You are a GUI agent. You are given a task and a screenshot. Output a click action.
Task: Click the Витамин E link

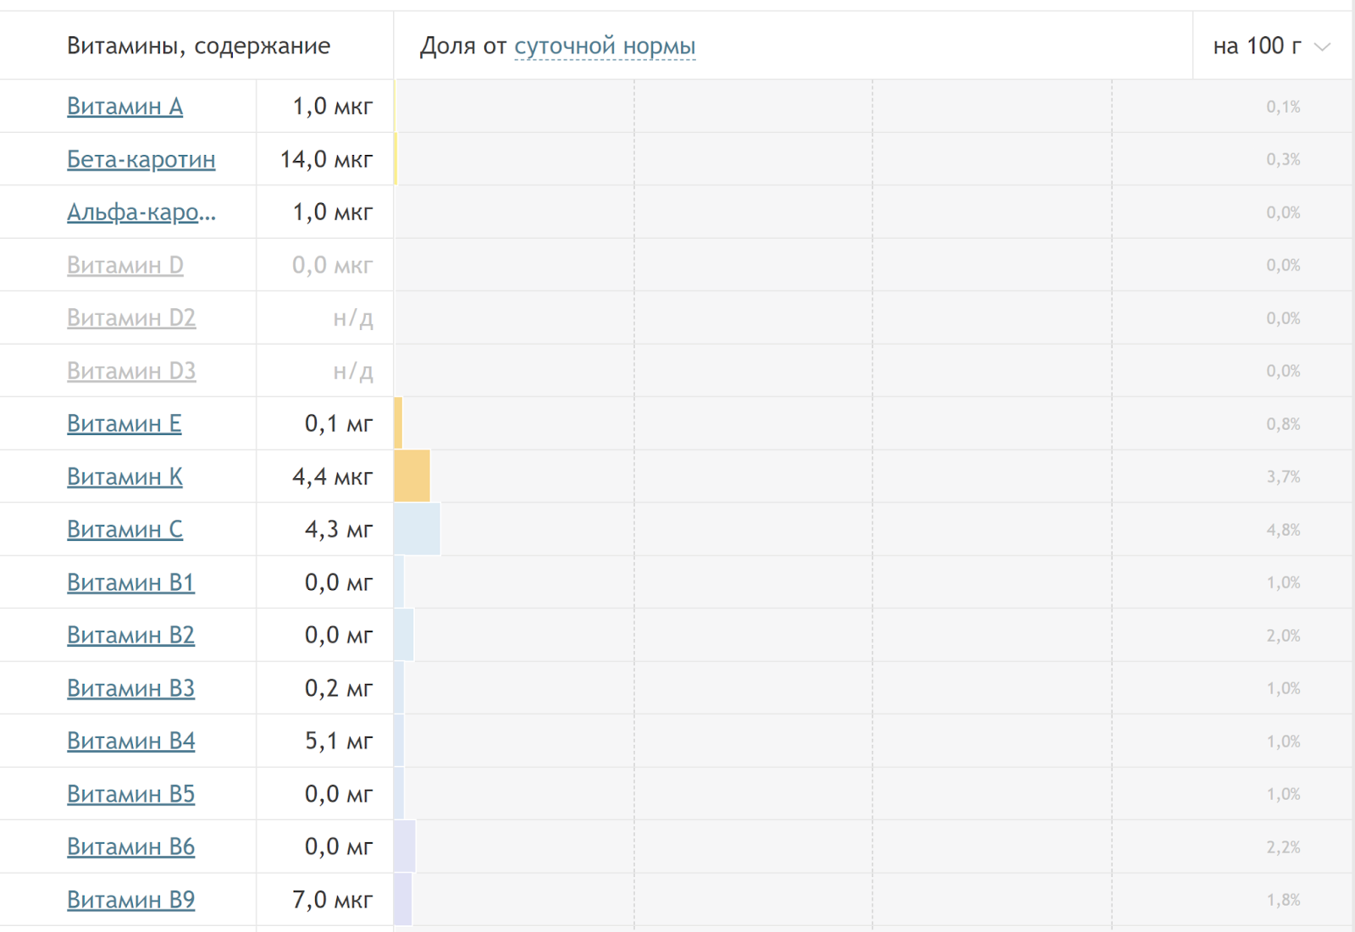pyautogui.click(x=124, y=424)
